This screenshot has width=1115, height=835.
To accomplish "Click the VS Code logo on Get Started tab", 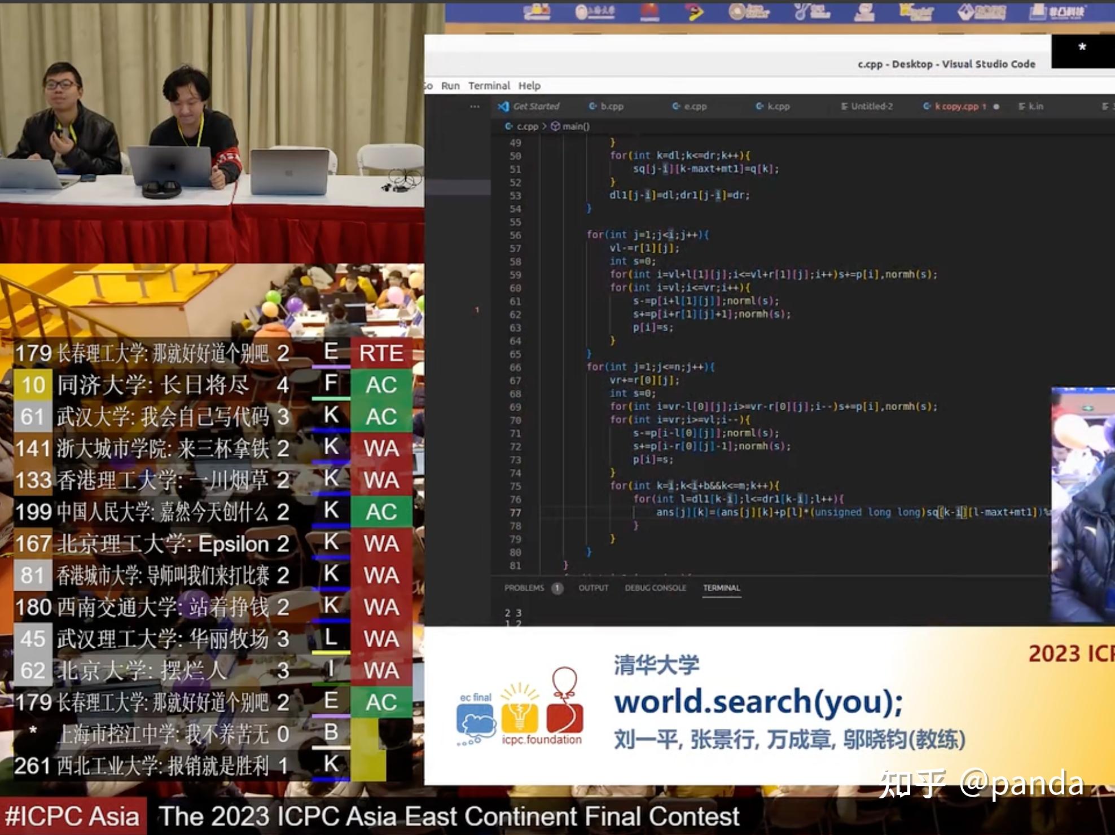I will pos(503,106).
